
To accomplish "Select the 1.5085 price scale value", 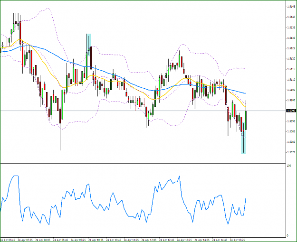I will (291, 131).
